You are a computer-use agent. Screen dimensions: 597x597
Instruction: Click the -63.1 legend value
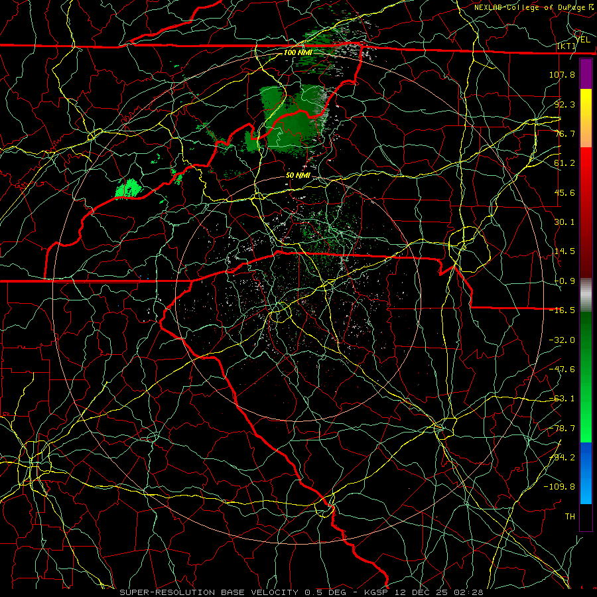click(x=562, y=399)
